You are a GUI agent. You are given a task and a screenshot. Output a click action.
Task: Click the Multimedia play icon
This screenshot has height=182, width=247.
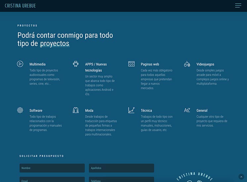pos(20,64)
